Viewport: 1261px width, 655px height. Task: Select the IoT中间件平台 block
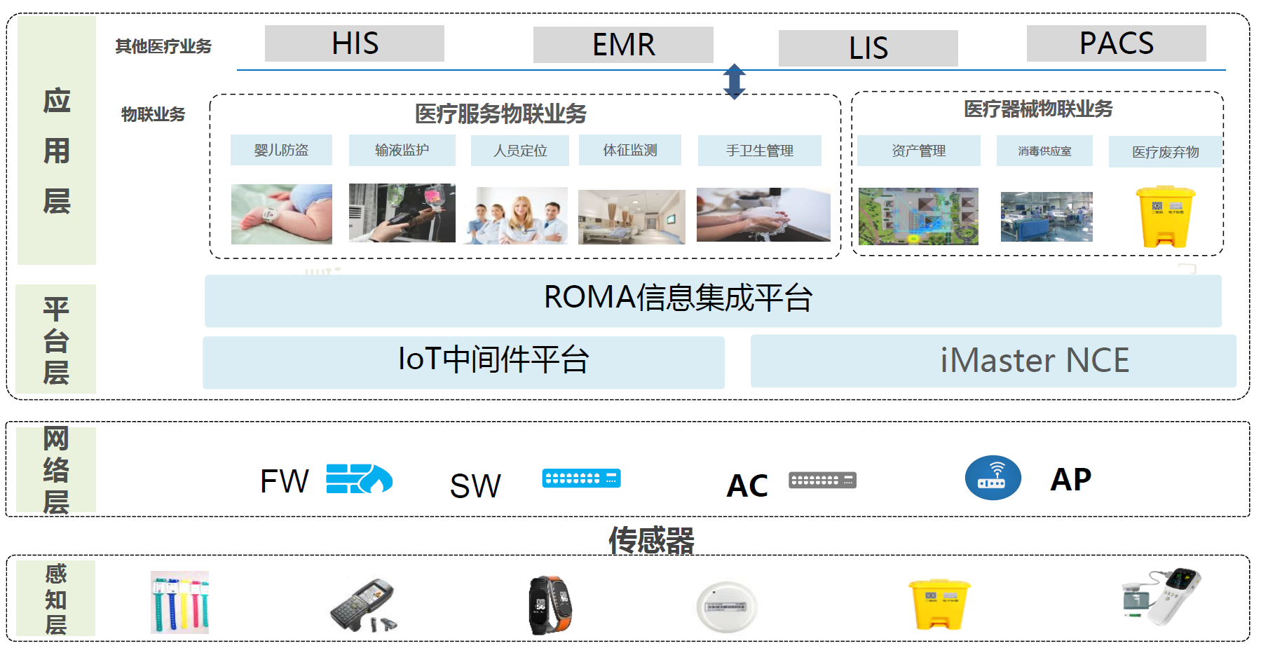pyautogui.click(x=463, y=361)
